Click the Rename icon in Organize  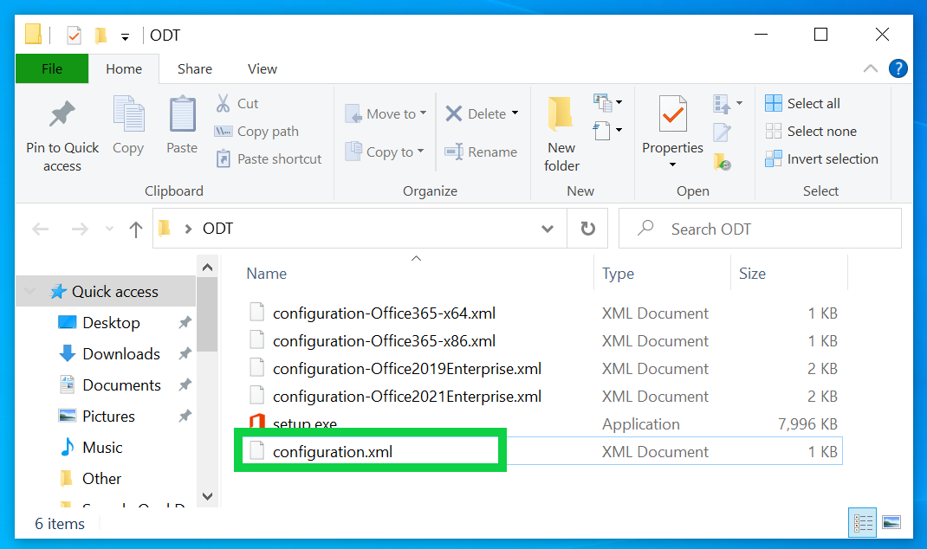(x=454, y=152)
